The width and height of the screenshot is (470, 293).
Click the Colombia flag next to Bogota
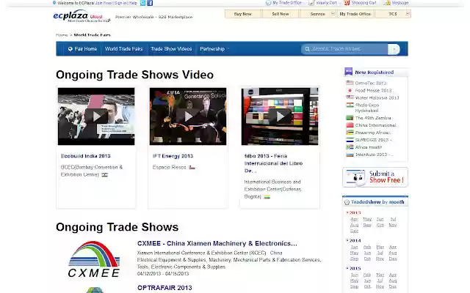[267, 197]
